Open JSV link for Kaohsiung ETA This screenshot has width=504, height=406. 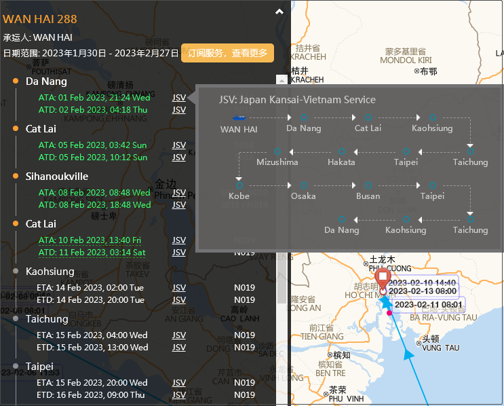coord(178,288)
